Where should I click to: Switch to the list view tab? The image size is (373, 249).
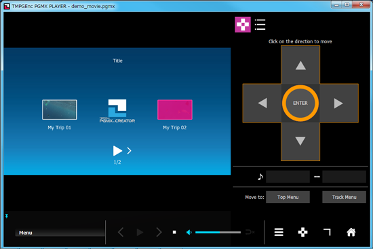(x=260, y=24)
